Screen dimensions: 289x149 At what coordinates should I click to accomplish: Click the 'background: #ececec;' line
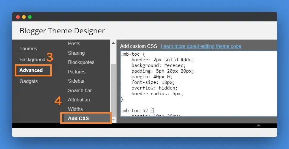pos(159,65)
